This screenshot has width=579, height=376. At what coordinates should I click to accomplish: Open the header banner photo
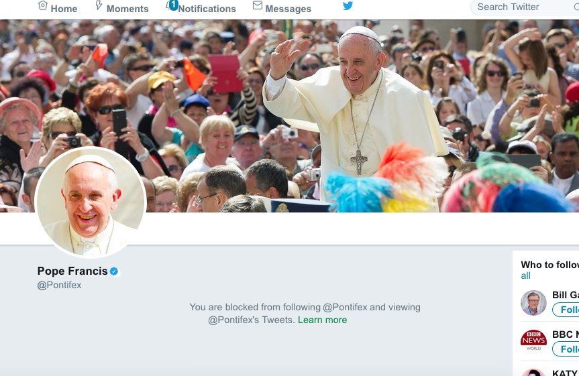(290, 116)
